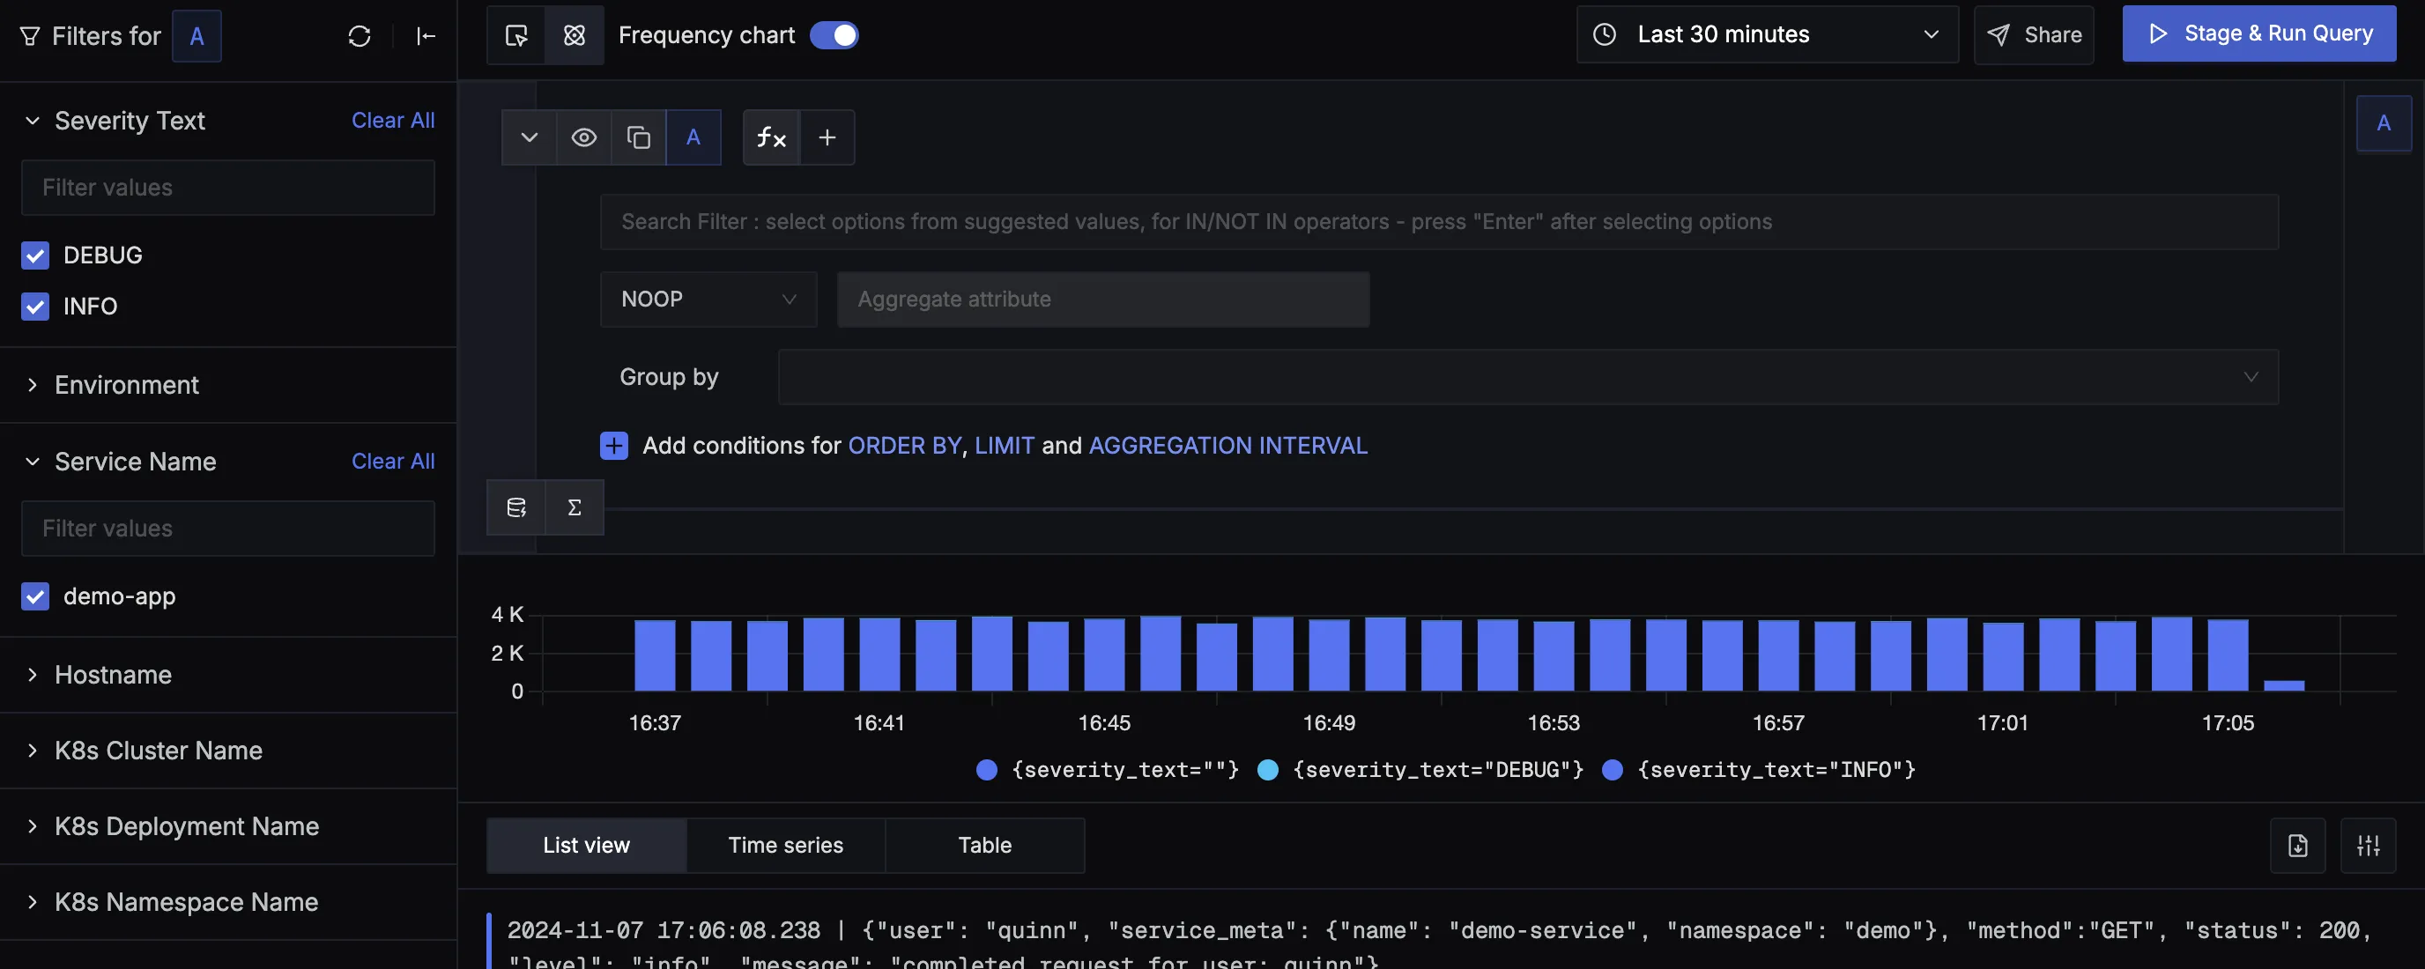Screen dimensions: 2425x969
Task: Click the refresh filters icon
Action: tap(359, 36)
